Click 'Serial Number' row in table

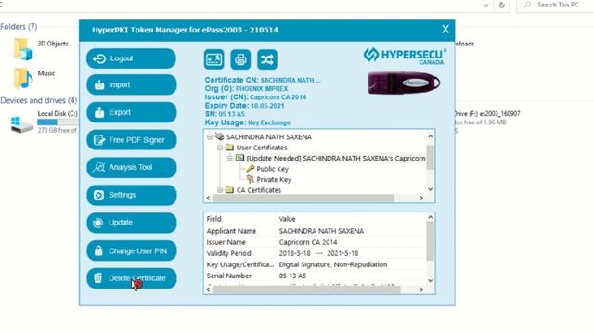pos(316,276)
